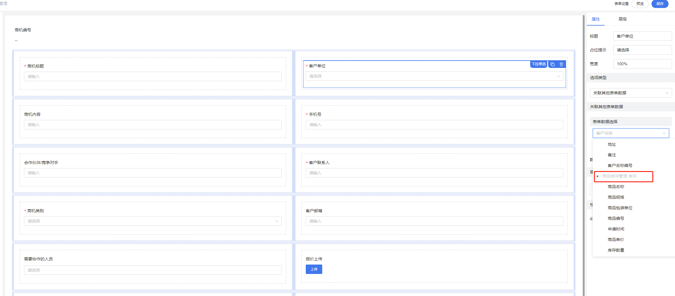Open 表单设置 link

(x=621, y=4)
